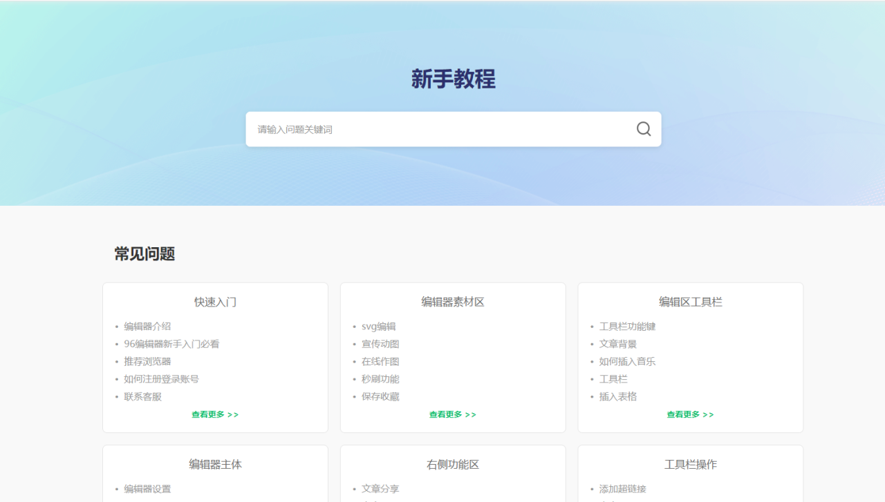Open 96编辑器新手入门必看 link
Image resolution: width=885 pixels, height=502 pixels.
click(171, 344)
